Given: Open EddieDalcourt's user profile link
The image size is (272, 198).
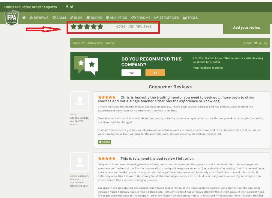Looking at the screenshot, I should [80, 176].
